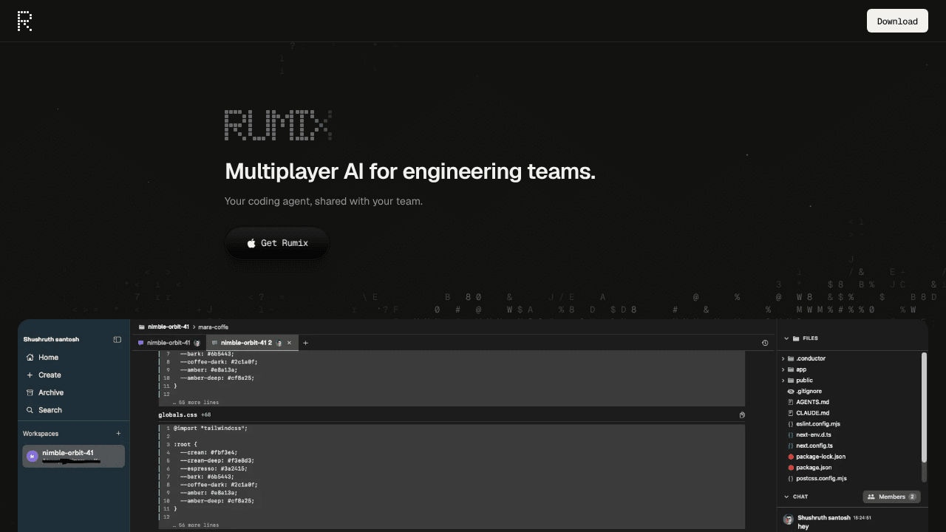Click Shushruth santosh avatar in chat
Screen dimensions: 946x532
788,520
